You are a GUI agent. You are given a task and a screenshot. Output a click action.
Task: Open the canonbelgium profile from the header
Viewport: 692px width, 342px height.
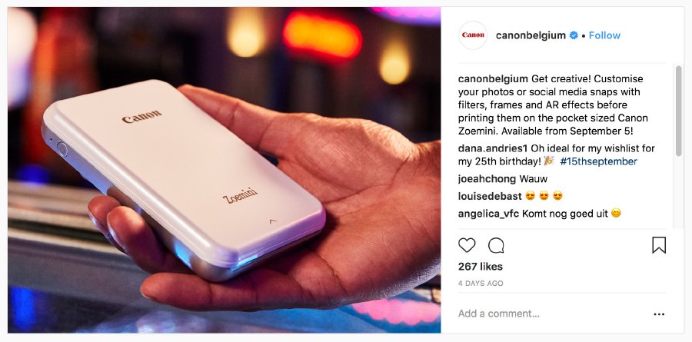tap(531, 35)
